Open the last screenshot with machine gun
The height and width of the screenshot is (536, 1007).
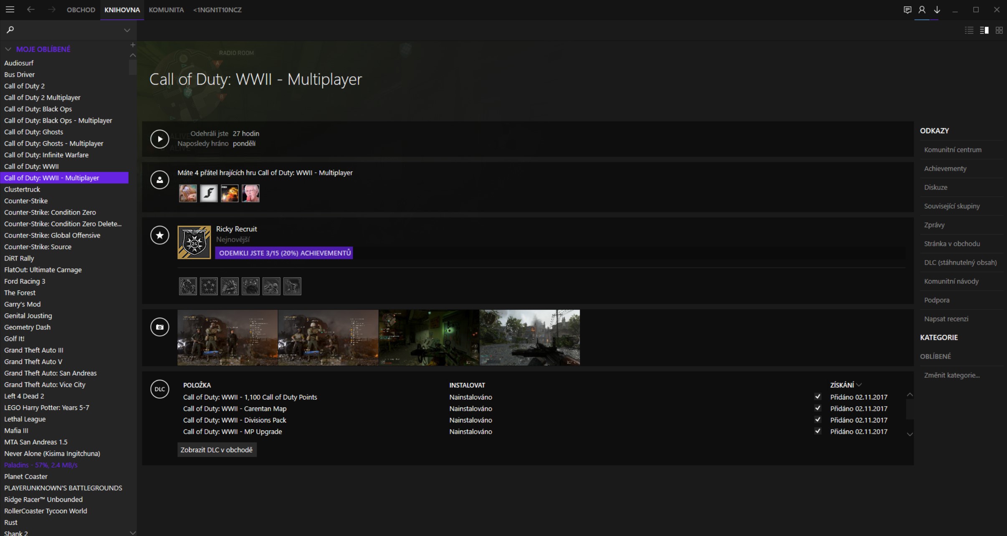click(530, 338)
